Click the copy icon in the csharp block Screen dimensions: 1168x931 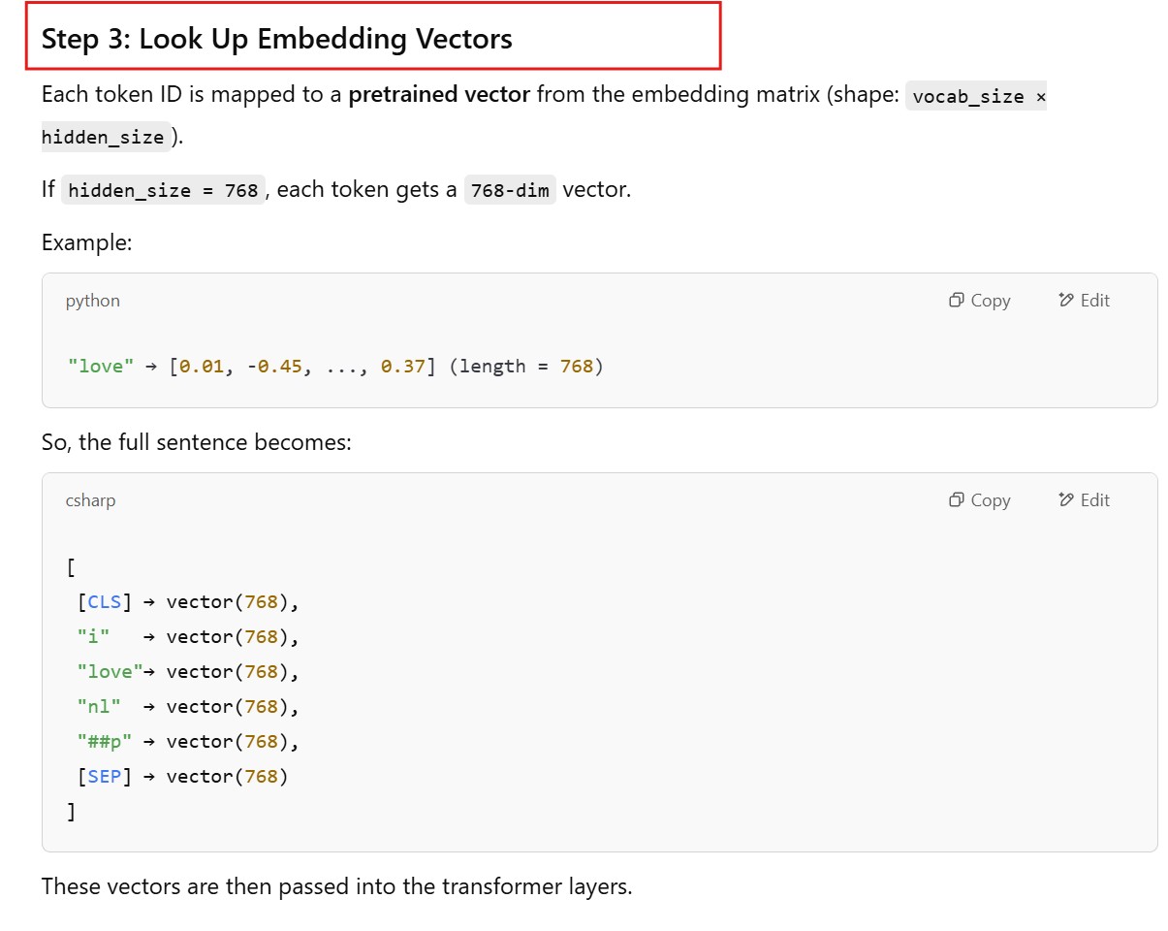click(957, 500)
